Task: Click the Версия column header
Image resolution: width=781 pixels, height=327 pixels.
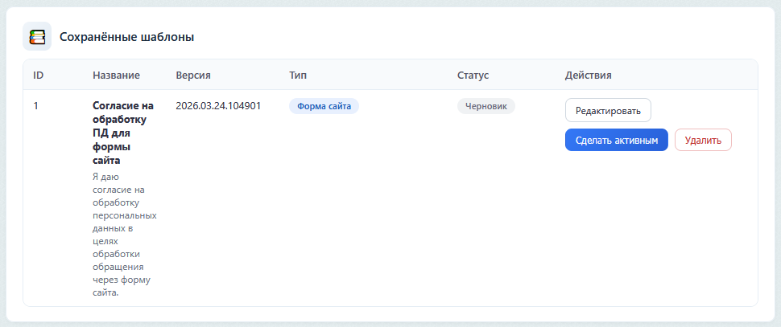Action: [x=192, y=75]
